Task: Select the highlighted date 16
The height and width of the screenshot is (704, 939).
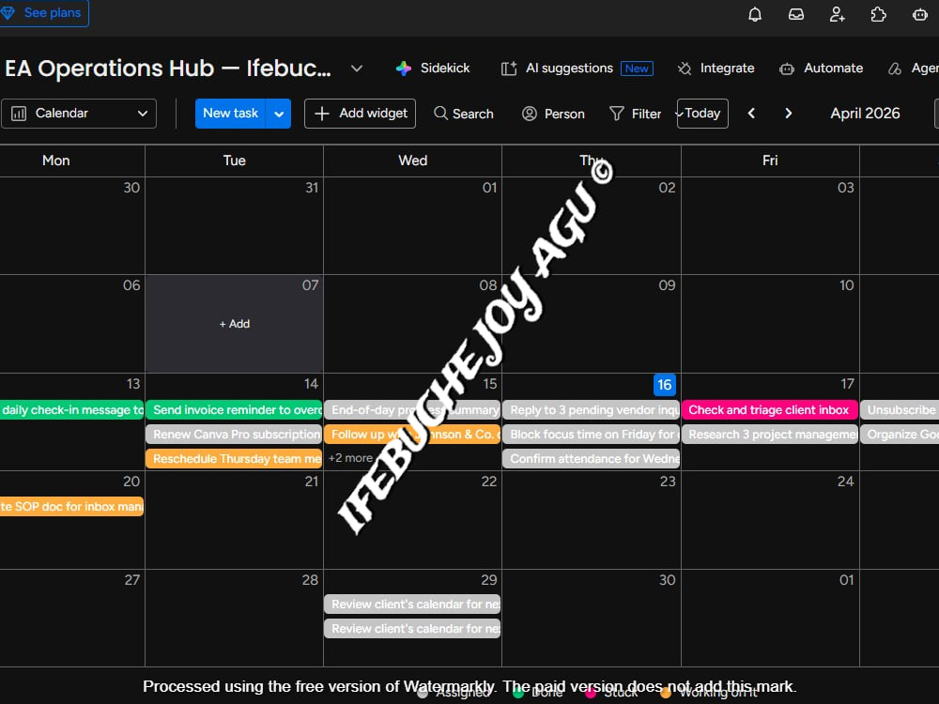Action: [665, 384]
